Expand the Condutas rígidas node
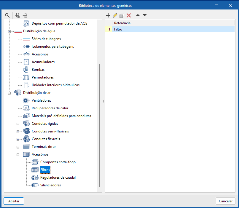Image resolution: width=239 pixels, height=208 pixels. [x=18, y=124]
